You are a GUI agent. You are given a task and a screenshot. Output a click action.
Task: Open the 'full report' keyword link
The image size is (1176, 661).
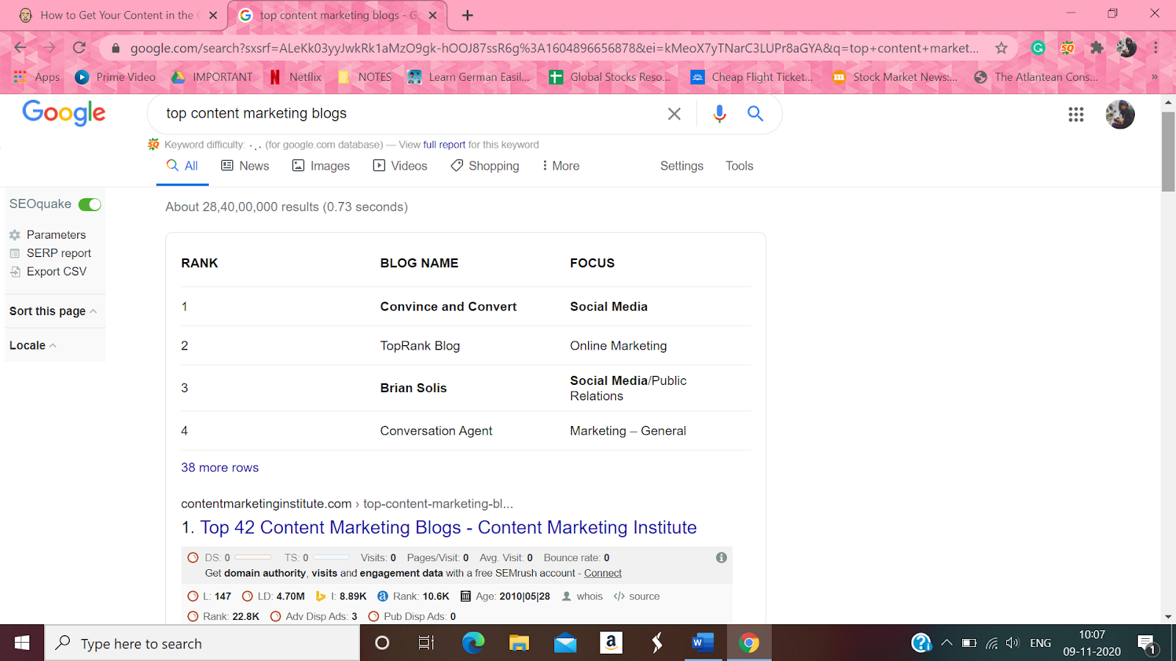point(444,145)
